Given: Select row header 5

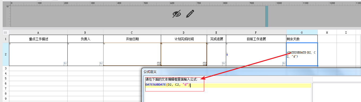Looking at the screenshot, I should pyautogui.click(x=6, y=78).
